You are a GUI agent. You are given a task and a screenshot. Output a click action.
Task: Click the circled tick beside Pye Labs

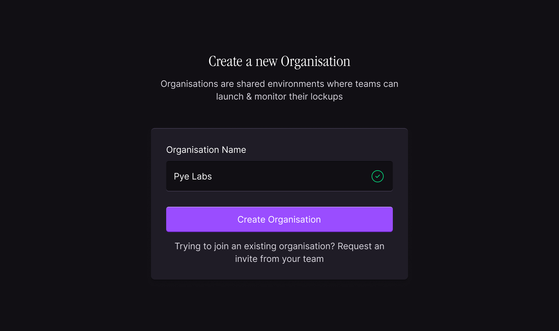pos(377,176)
